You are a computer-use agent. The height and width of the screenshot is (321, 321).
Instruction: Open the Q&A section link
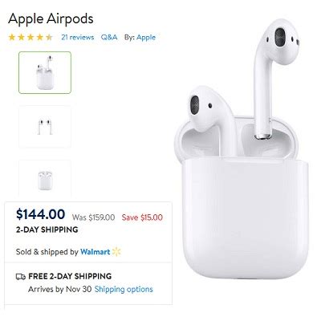tap(109, 37)
